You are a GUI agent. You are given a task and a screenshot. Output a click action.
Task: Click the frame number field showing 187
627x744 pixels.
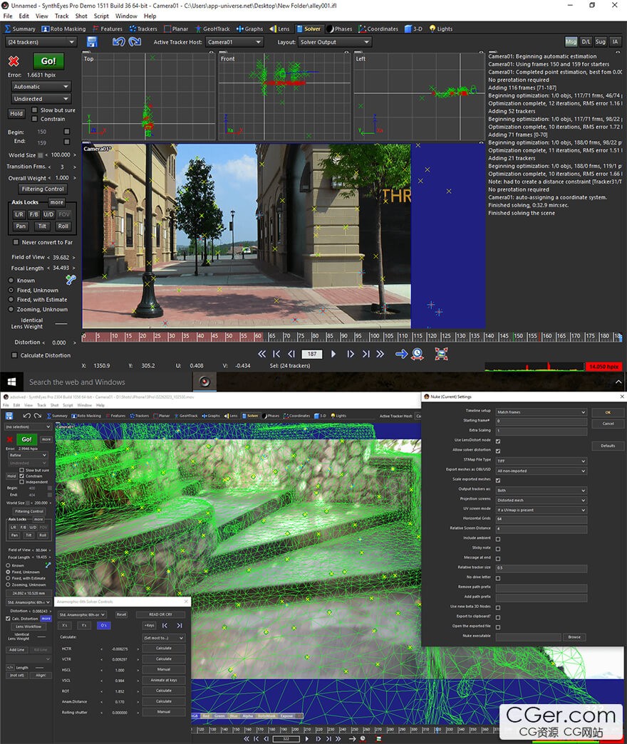click(311, 354)
